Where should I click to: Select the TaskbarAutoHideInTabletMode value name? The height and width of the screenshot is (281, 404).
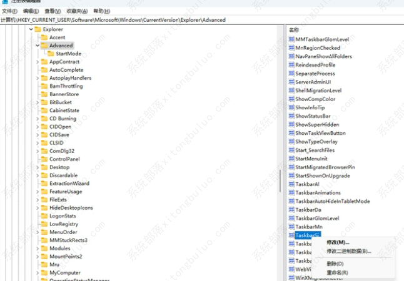tap(333, 201)
